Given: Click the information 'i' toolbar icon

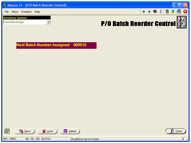Looking at the screenshot, I should coord(161,12).
